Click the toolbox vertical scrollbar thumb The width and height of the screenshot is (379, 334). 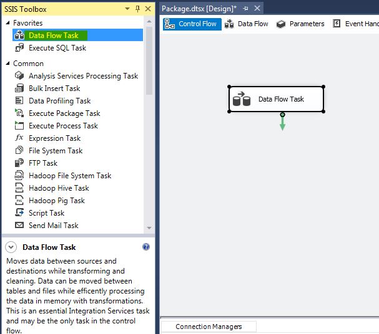149,60
